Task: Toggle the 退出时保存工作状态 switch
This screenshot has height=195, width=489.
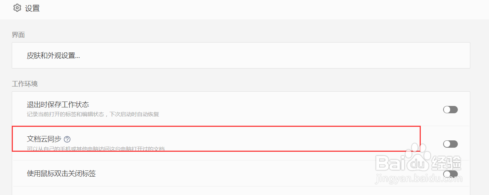Action: pyautogui.click(x=450, y=110)
